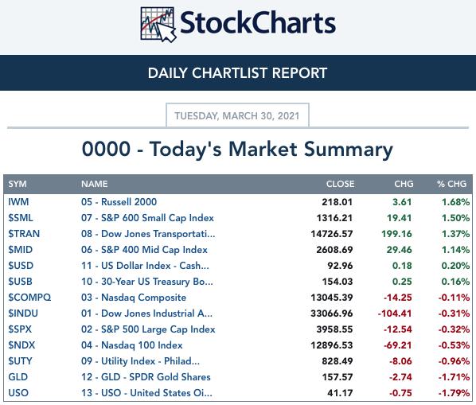Viewport: 476px width, 405px height.
Task: Click the StockCharts logo icon
Action: point(158,25)
